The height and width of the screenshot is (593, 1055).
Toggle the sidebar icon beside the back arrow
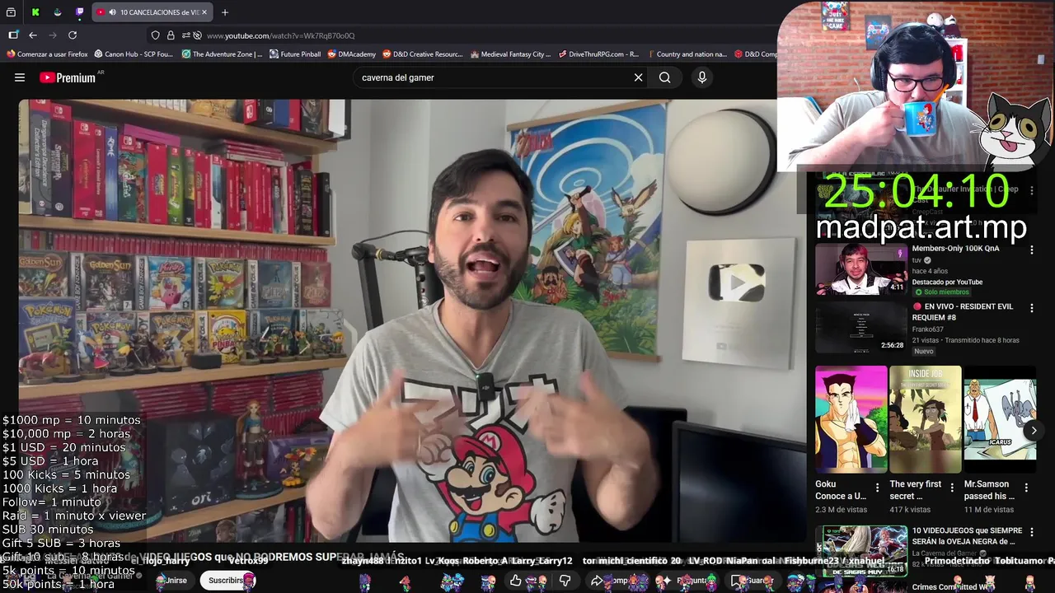(x=13, y=35)
